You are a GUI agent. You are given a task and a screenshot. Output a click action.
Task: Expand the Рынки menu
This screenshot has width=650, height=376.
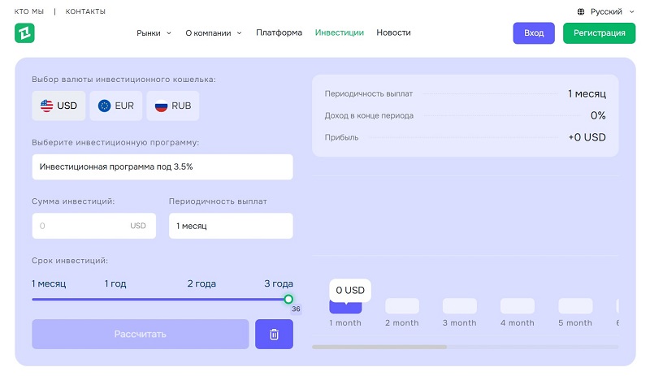[154, 33]
